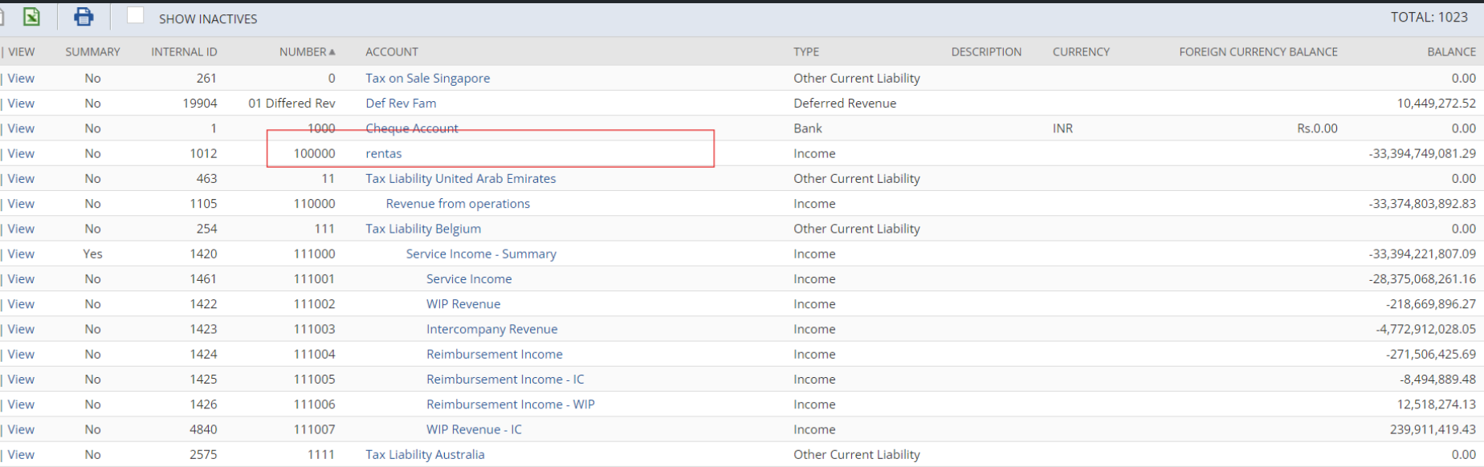Image resolution: width=1484 pixels, height=467 pixels.
Task: Open Tax on Sale Singapore account
Action: pos(427,78)
